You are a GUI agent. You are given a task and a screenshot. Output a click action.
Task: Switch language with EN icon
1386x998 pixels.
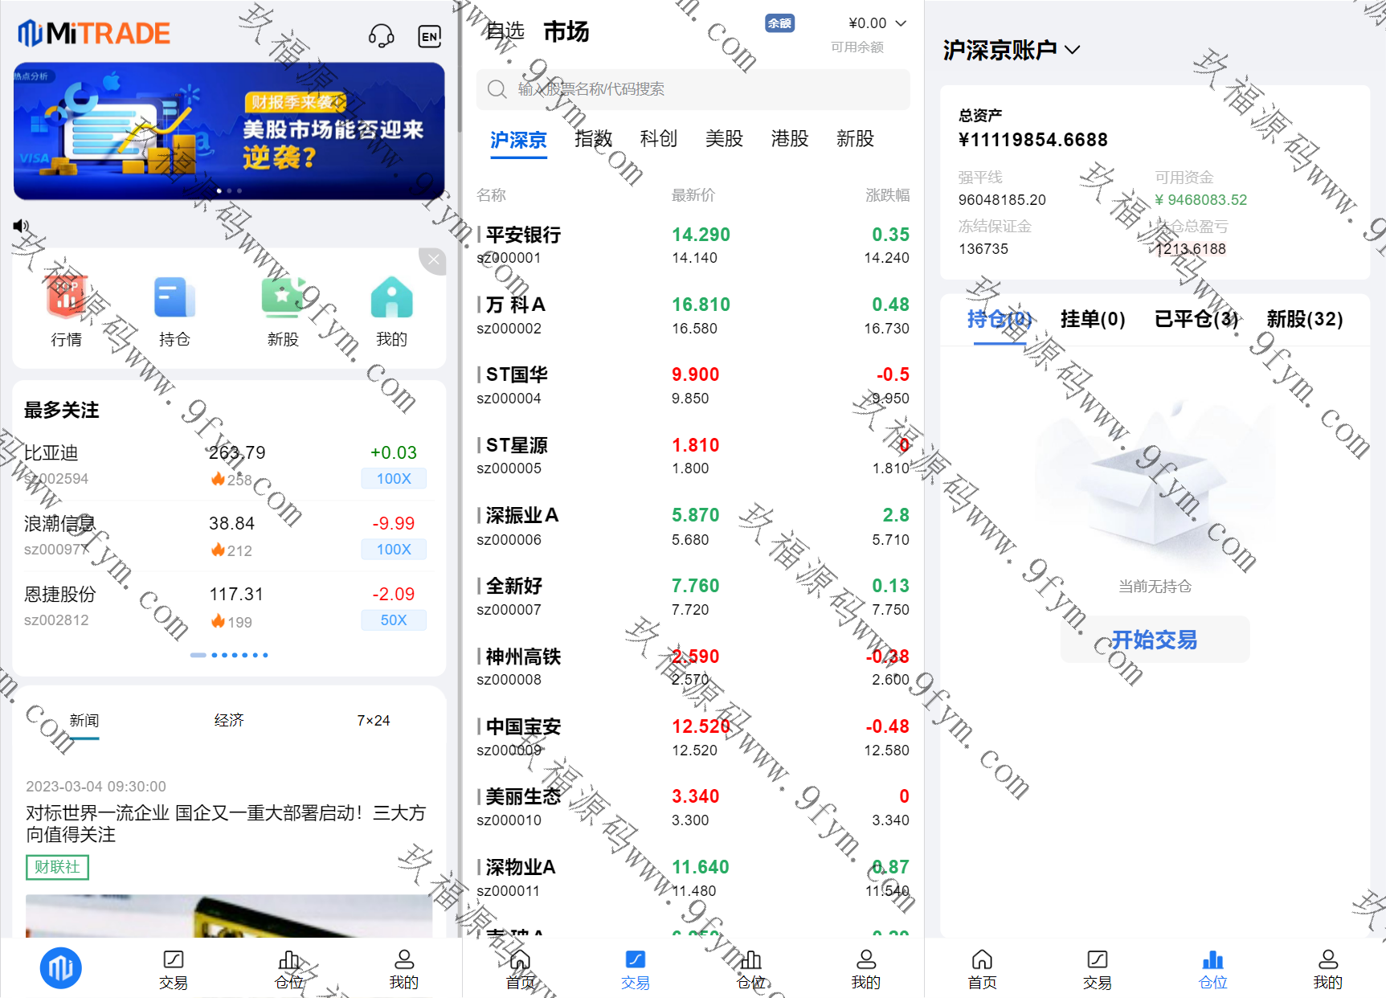(x=430, y=36)
